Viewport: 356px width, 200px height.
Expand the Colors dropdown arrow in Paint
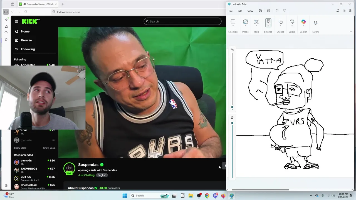(x=292, y=26)
